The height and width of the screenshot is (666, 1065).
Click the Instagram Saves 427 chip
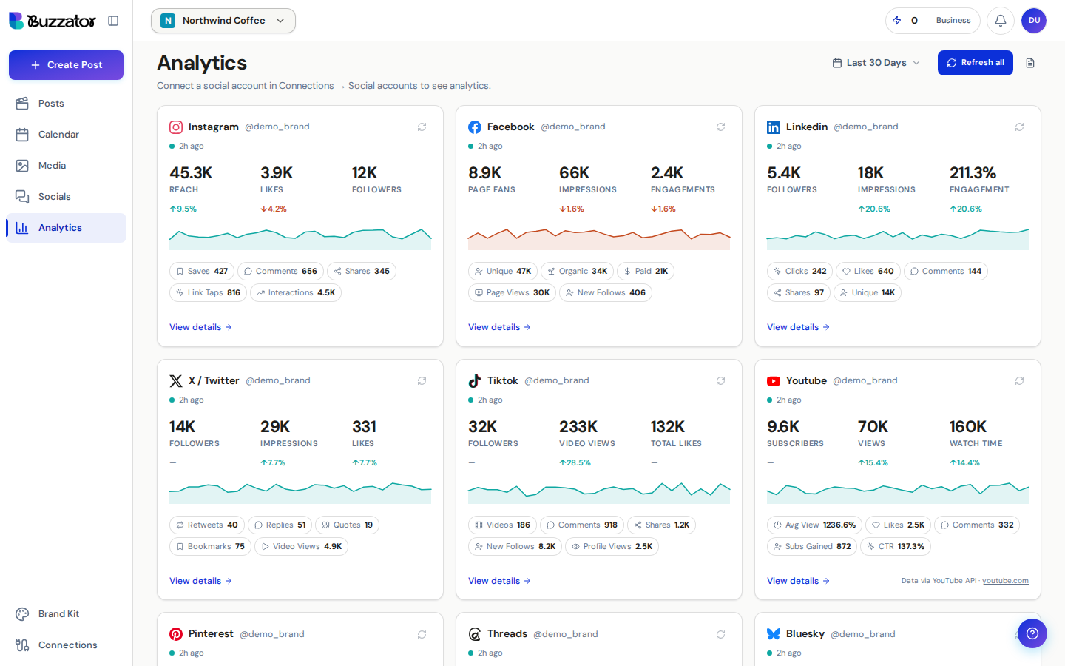[x=202, y=272]
